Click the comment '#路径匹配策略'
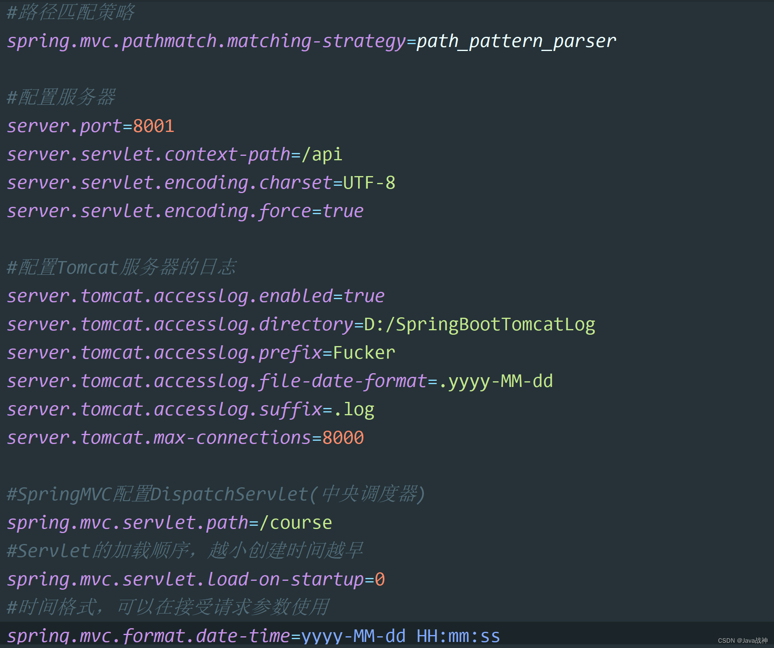774x648 pixels. (x=71, y=12)
